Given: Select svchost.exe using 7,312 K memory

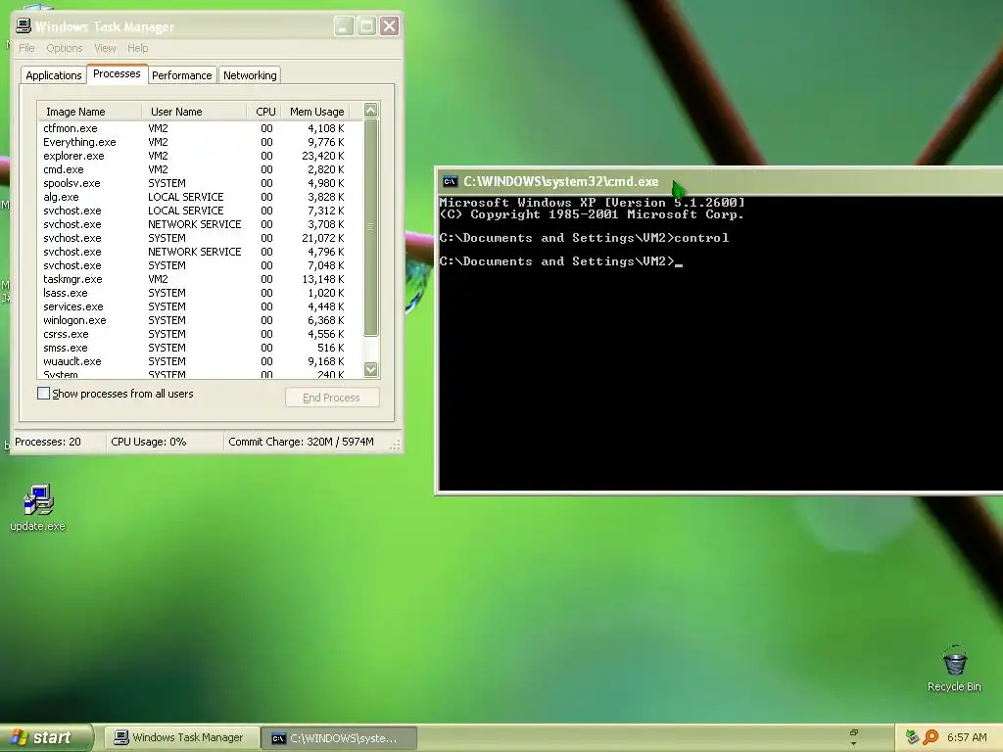Looking at the screenshot, I should [200, 211].
